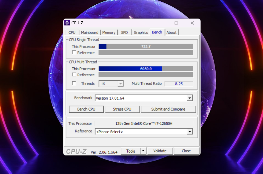Select the Bench tab
263x174 pixels.
157,32
